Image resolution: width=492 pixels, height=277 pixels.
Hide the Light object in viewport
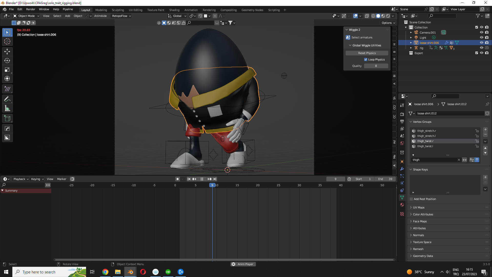pos(481,37)
